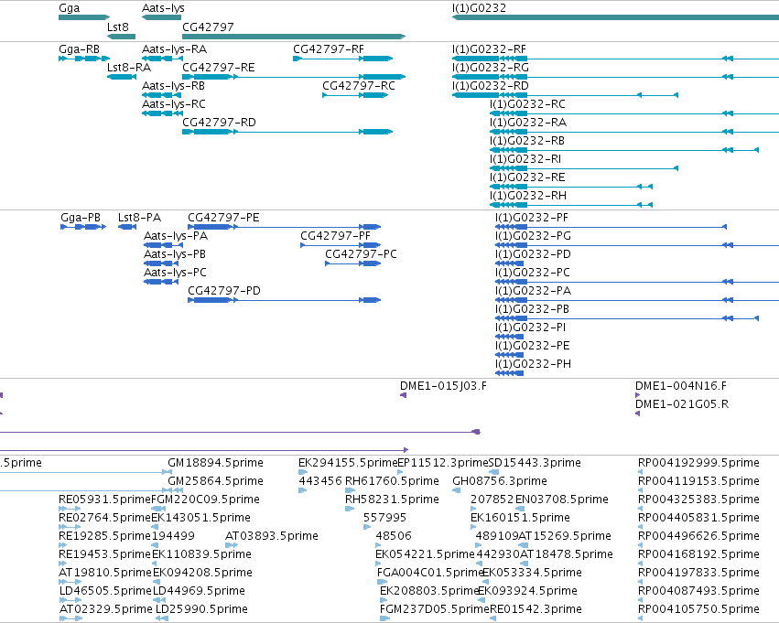The height and width of the screenshot is (623, 779).
Task: Select the GM18894.5prime EST label
Action: pos(216,463)
